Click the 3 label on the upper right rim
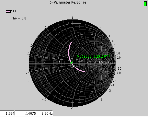148x117 pixels. point(109,36)
